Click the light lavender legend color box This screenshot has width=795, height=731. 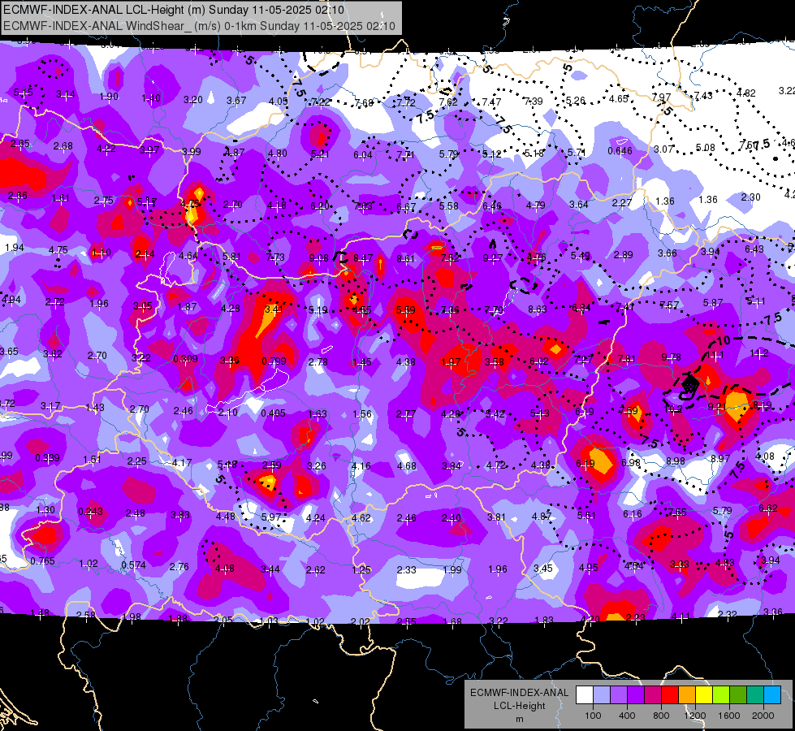[602, 695]
